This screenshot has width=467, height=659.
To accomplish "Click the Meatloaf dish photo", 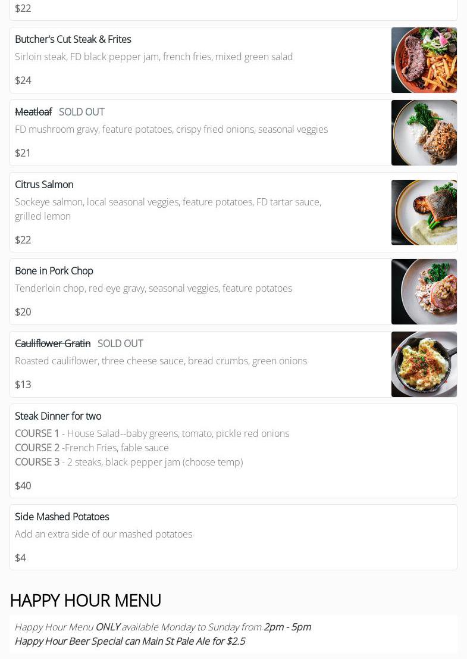I will (424, 133).
